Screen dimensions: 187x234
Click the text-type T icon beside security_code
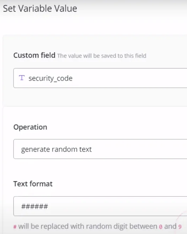pyautogui.click(x=22, y=78)
